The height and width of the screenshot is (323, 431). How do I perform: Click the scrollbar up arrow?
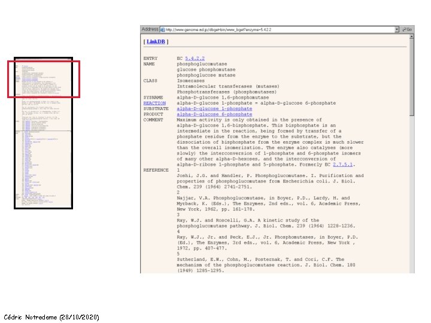click(411, 36)
